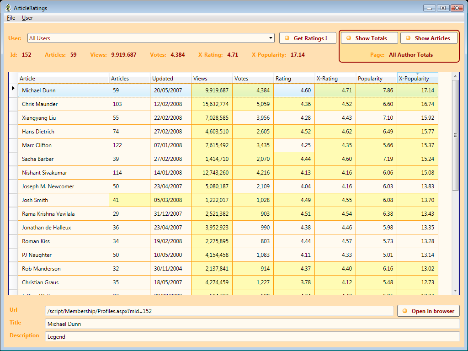Open the File menu
The image size is (468, 351).
pyautogui.click(x=11, y=18)
